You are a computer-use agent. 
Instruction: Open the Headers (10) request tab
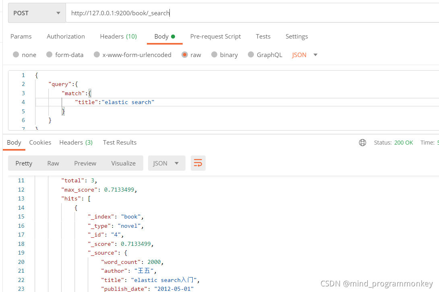pyautogui.click(x=118, y=37)
